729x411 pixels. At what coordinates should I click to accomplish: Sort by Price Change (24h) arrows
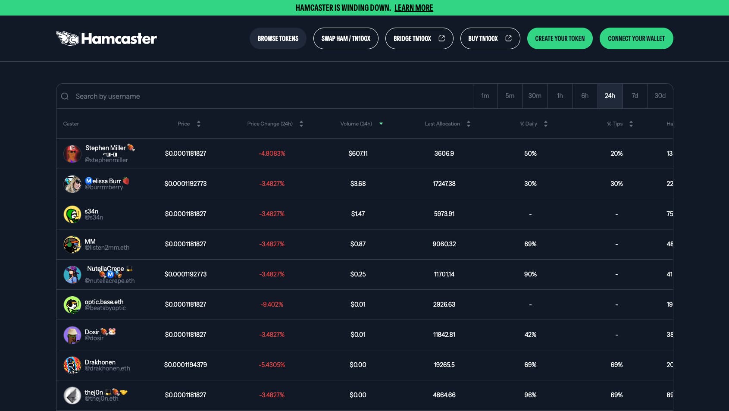point(301,124)
